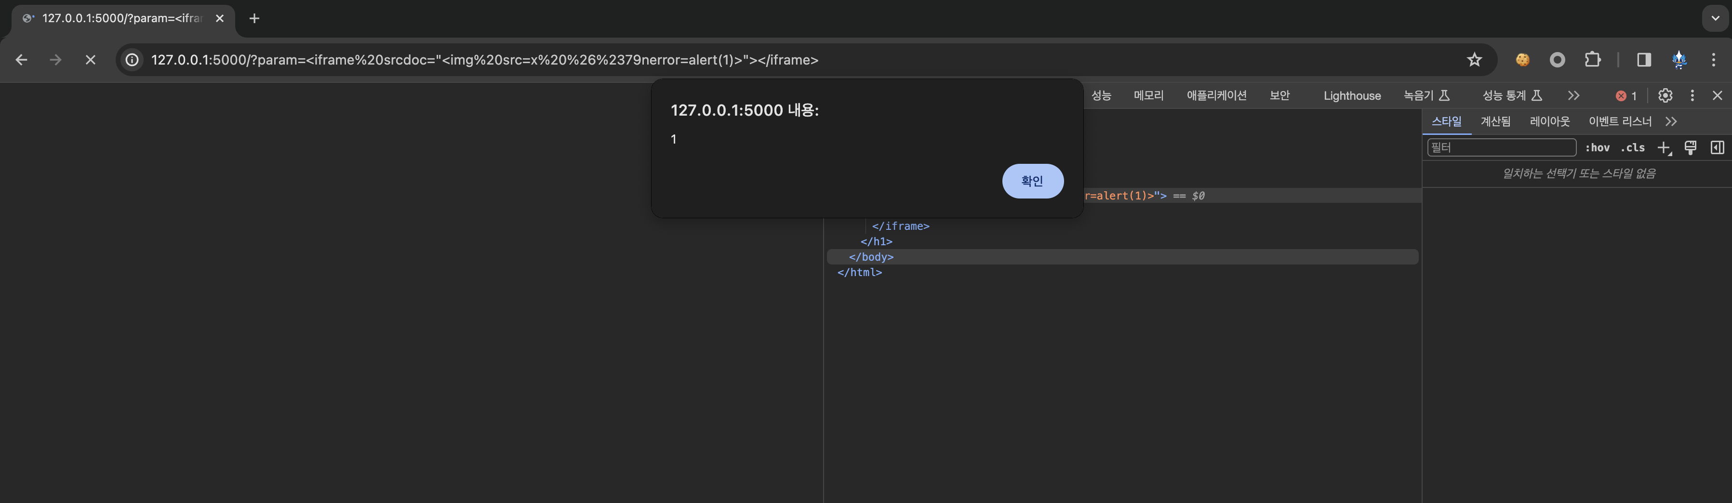Toggle rendering emulation paintbrush icon
Screen dimensions: 1732x503
[1690, 147]
